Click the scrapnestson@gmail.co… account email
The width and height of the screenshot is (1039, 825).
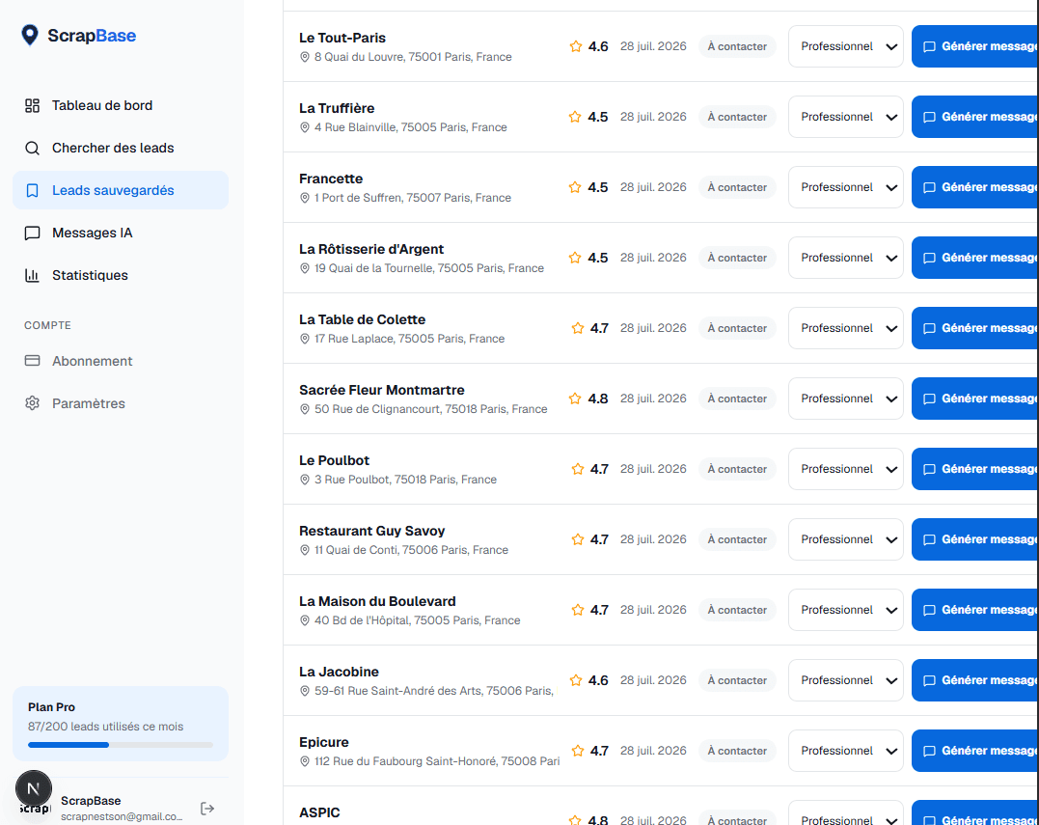click(122, 816)
